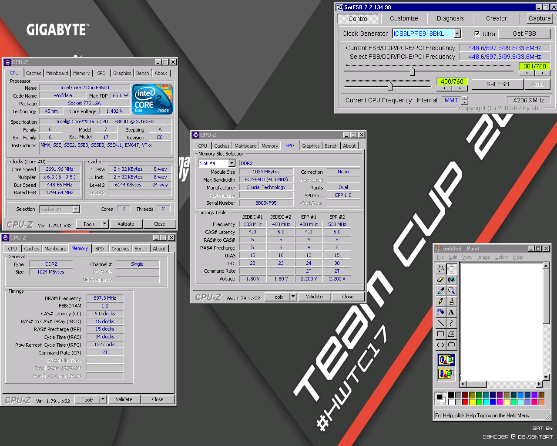This screenshot has width=557, height=446.
Task: Click the CPU-Z Memory window title icon
Action: click(6, 238)
